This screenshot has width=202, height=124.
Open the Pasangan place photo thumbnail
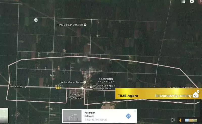point(72,116)
